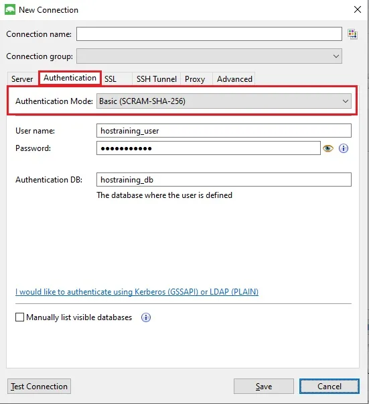Click the Test Connection button
Viewport: 369px width, 404px height.
39,387
